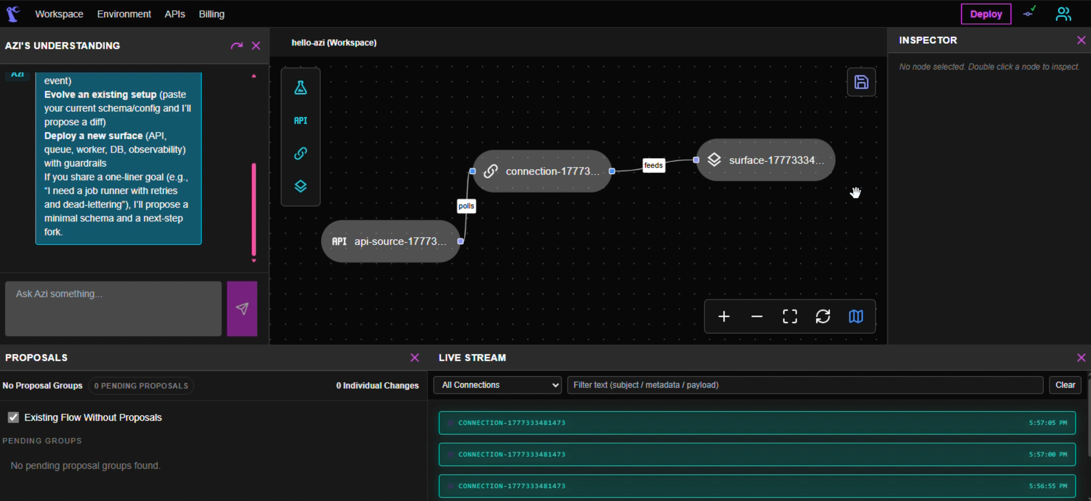Expand the 5:57:00 PM stream entry

[x=756, y=455]
